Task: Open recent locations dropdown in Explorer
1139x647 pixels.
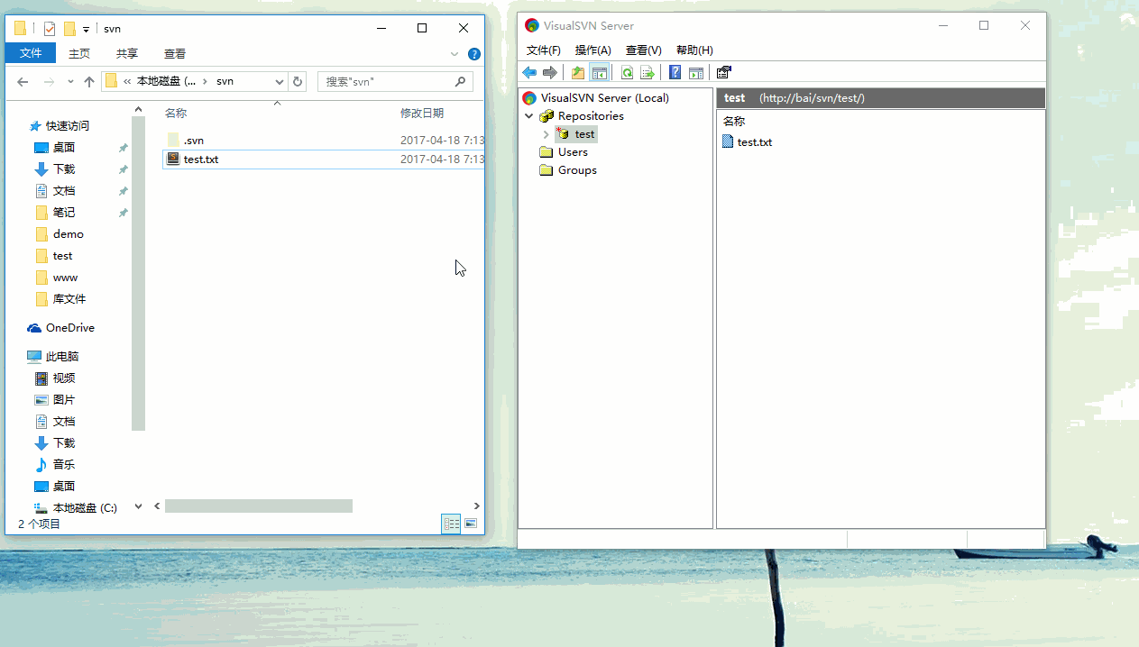Action: pos(70,82)
